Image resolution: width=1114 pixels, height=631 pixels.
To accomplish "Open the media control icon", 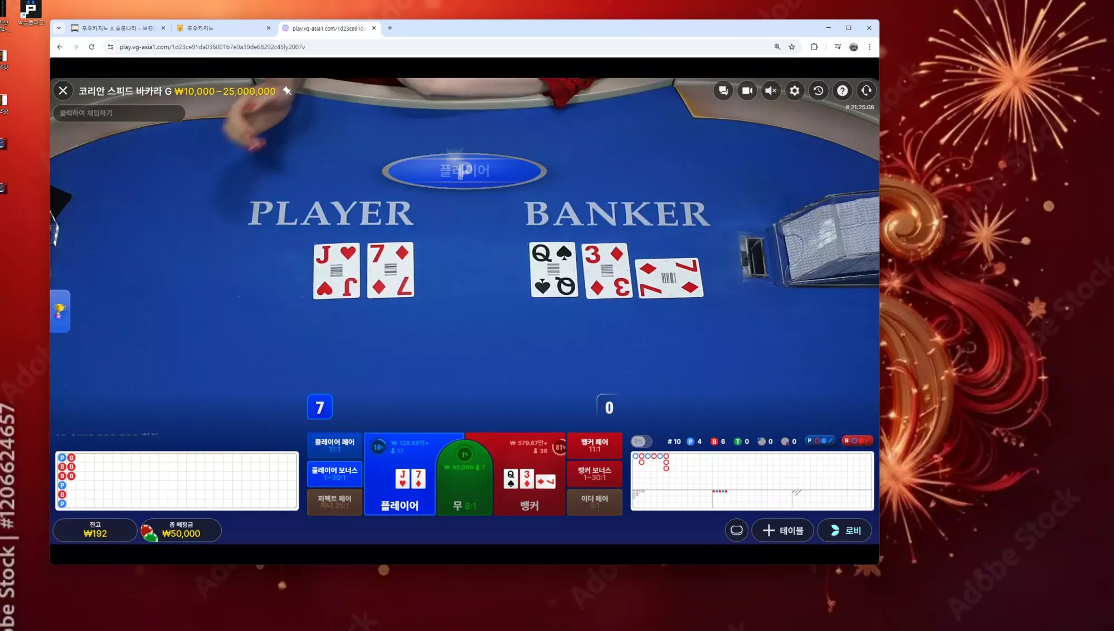I will pyautogui.click(x=838, y=47).
